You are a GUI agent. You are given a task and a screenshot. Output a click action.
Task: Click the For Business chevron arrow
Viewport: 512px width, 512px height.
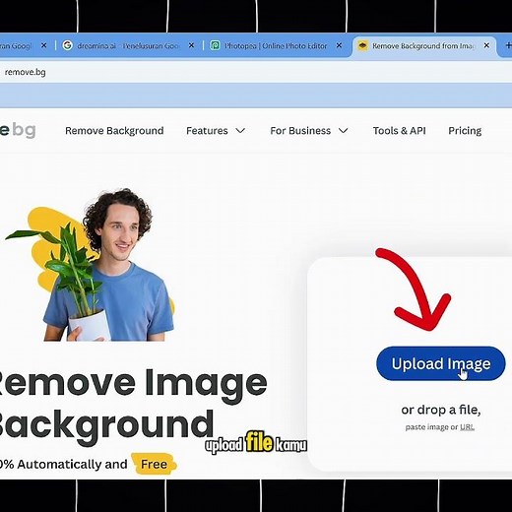(343, 131)
